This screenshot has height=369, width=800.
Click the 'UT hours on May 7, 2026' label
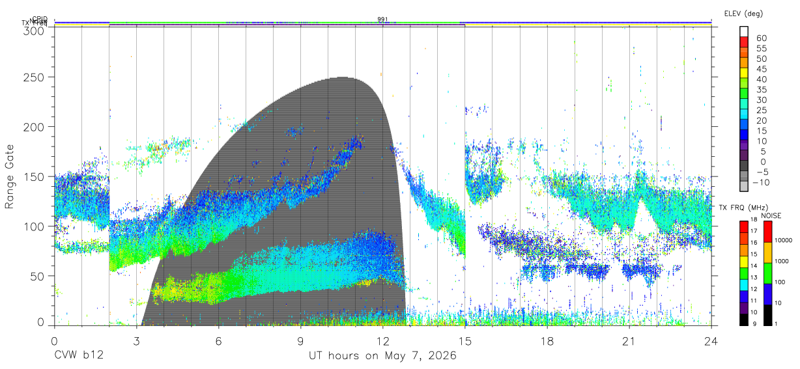click(382, 356)
